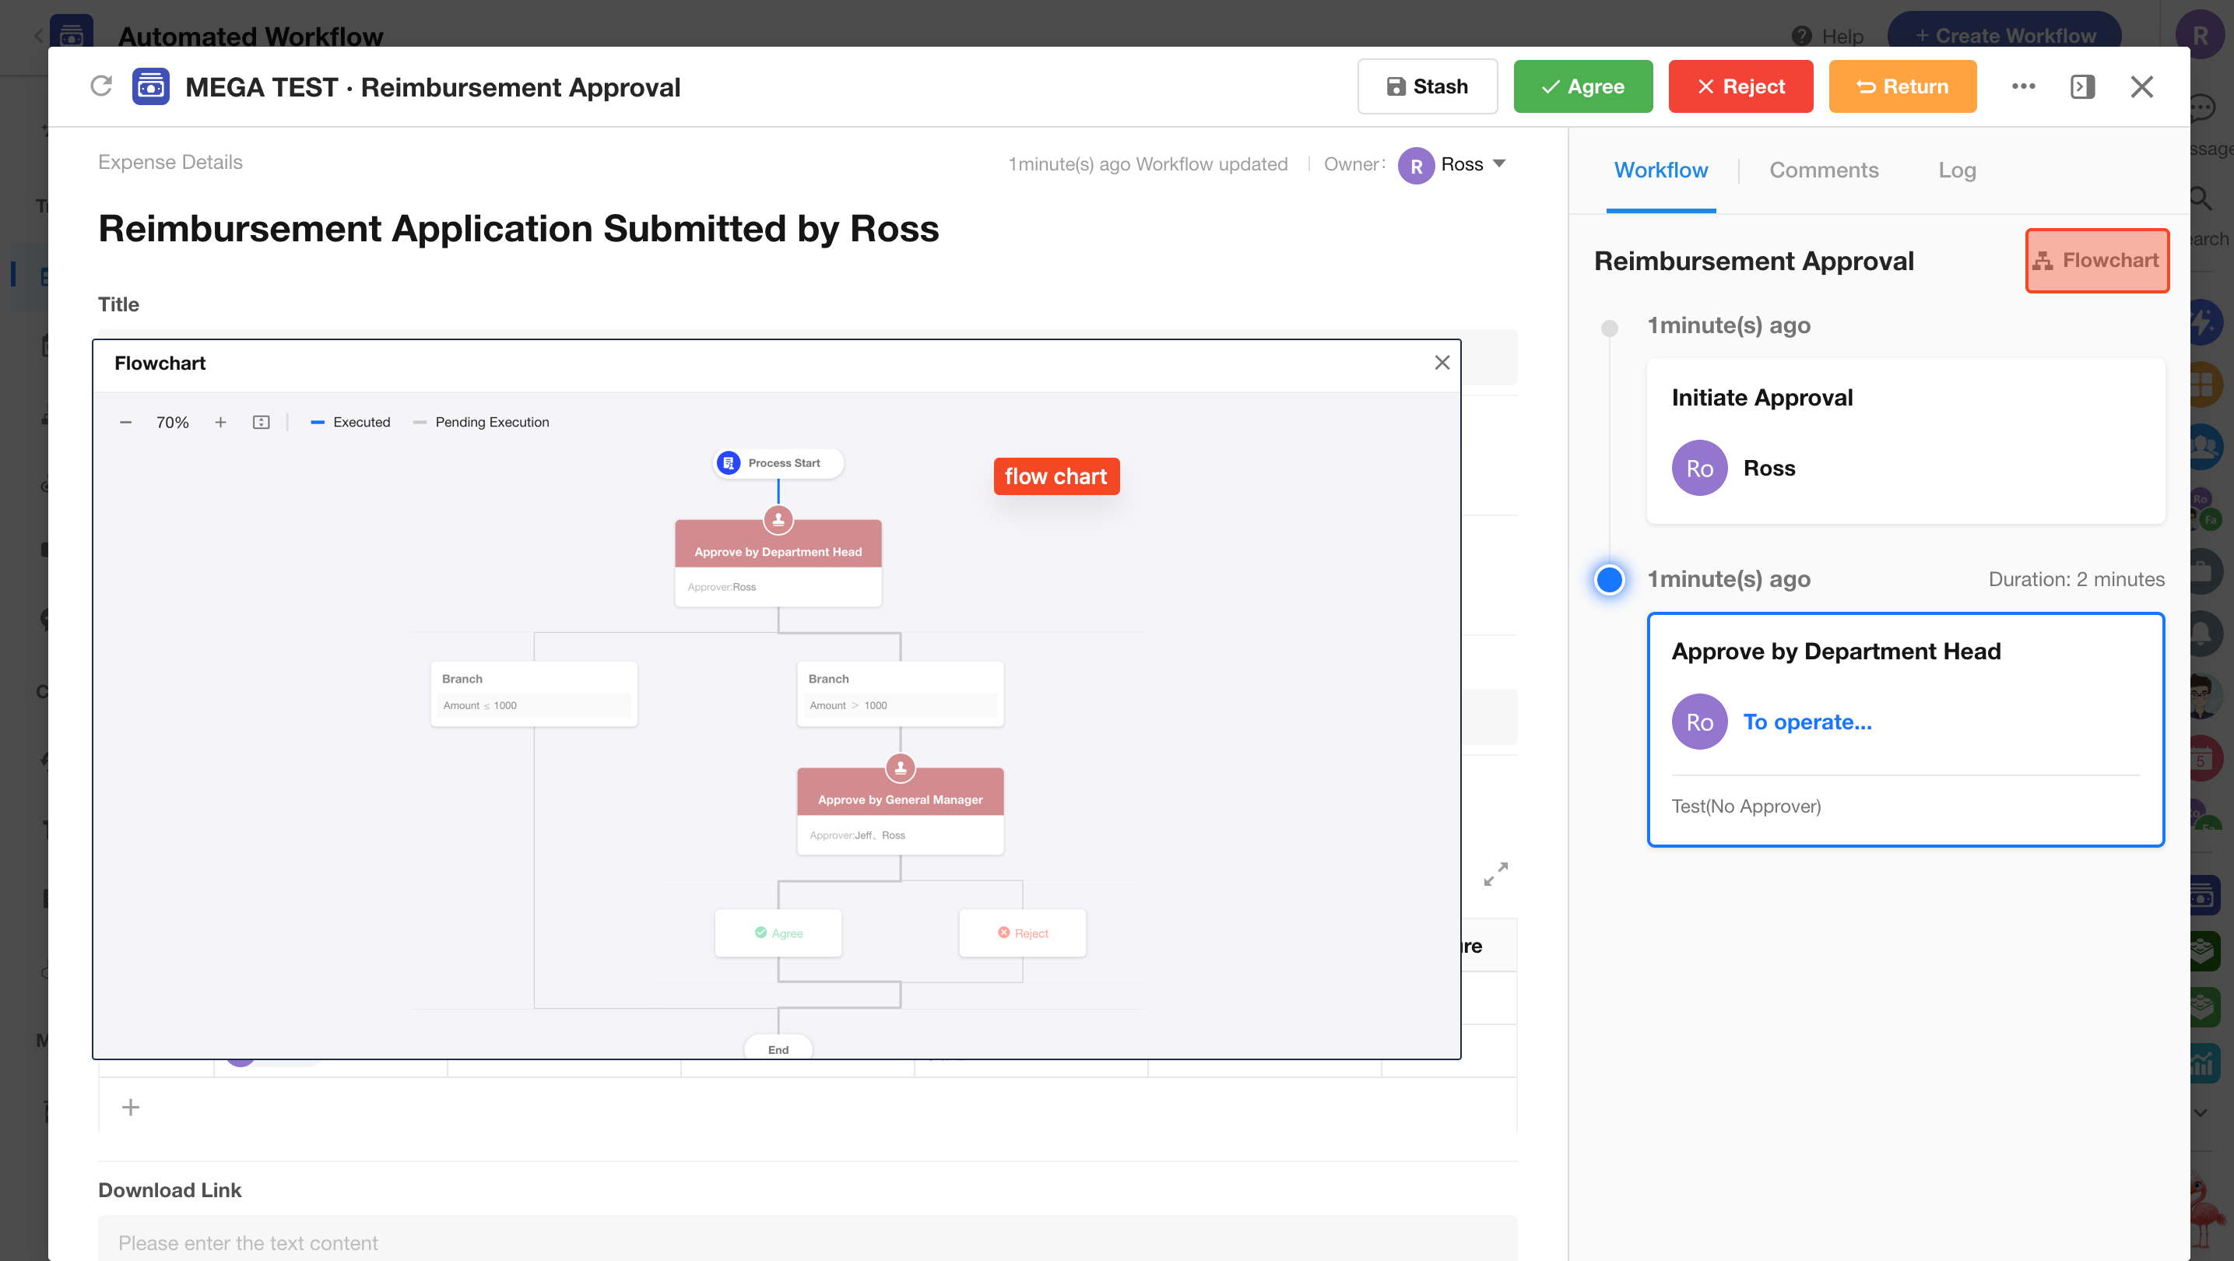Toggle the Flowchart button in Workflow panel
The image size is (2234, 1261).
coord(2096,260)
